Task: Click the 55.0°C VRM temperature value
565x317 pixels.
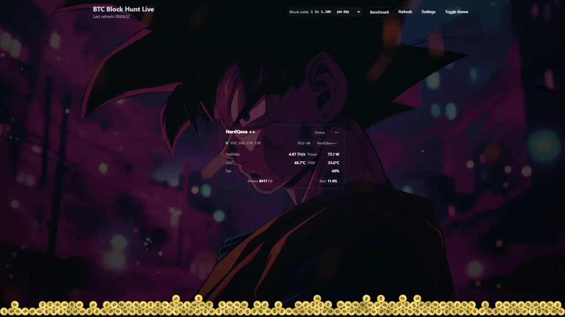Action: click(334, 163)
